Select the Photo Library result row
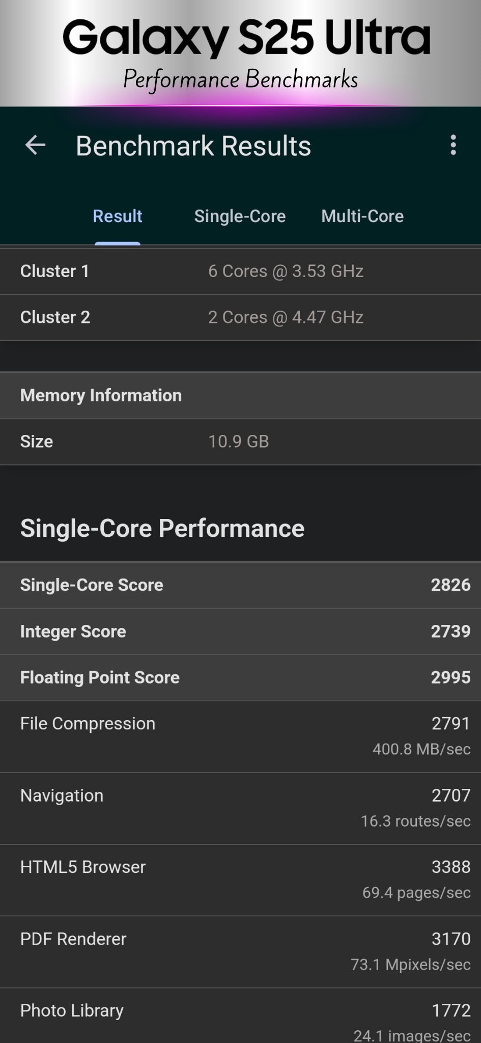The image size is (481, 1043). pyautogui.click(x=240, y=1016)
